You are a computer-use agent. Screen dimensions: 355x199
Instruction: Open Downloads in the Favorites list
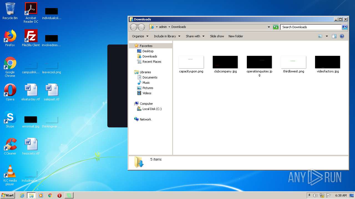[150, 56]
